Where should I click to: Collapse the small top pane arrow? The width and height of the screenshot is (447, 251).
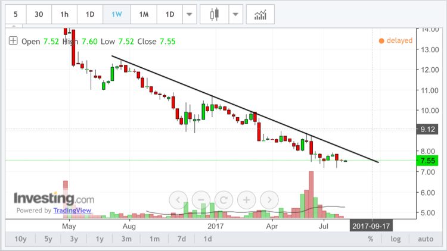coord(14,26)
